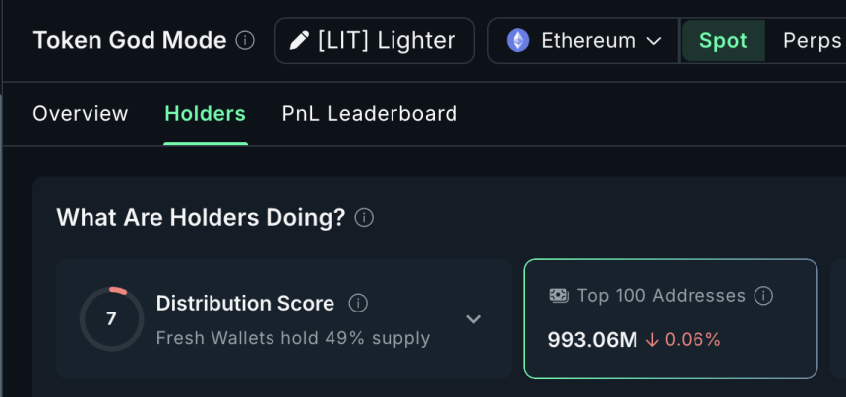Click the Distribution Score info icon
Viewport: 846px width, 397px height.
[x=358, y=303]
